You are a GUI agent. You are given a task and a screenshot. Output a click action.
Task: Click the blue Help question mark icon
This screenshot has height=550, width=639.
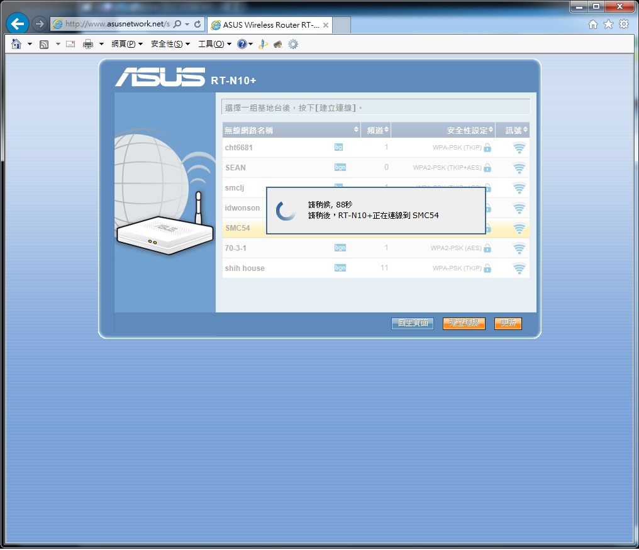(242, 44)
